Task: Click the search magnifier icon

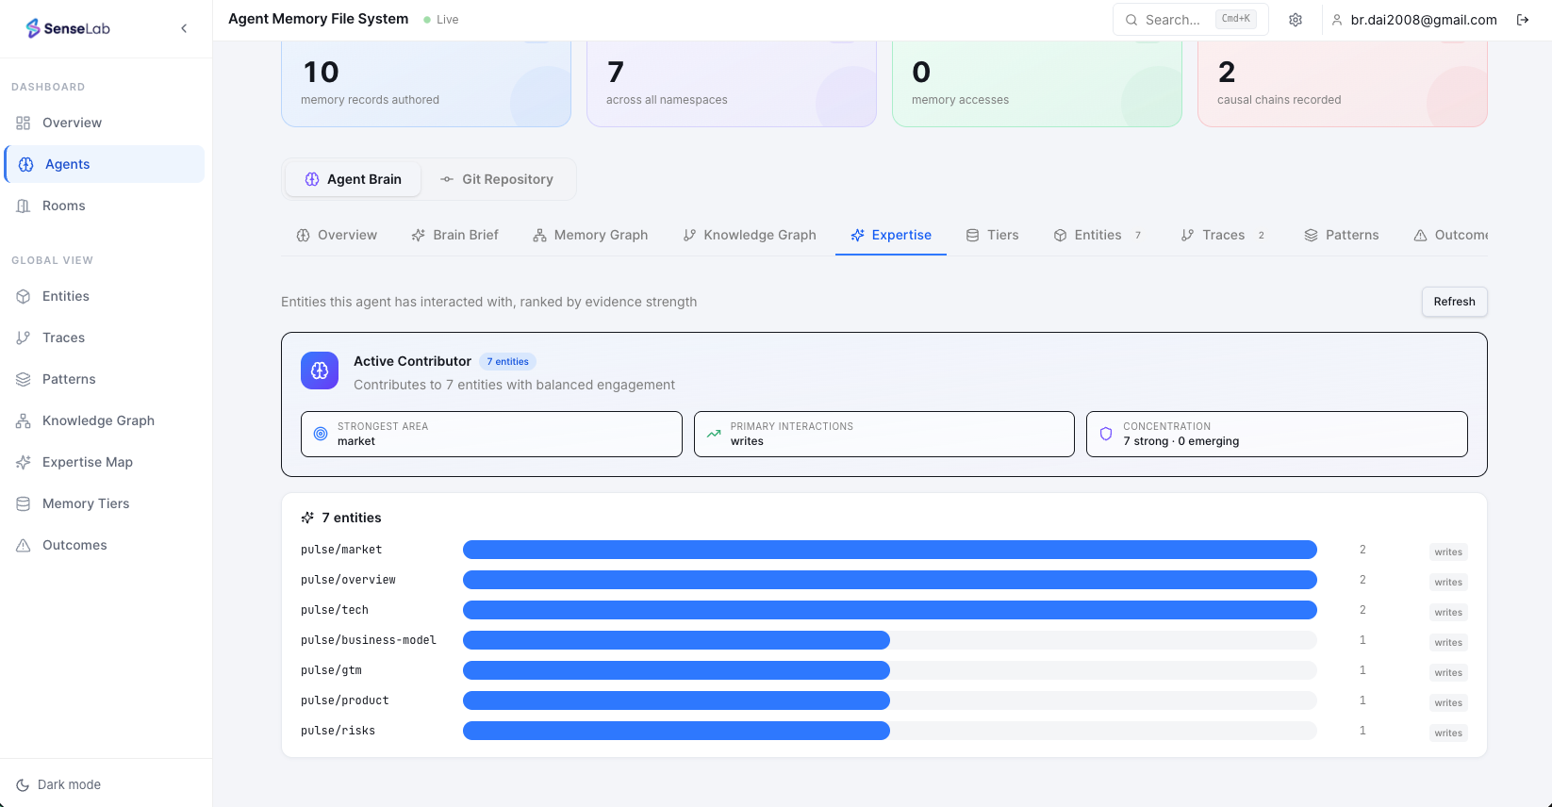Action: tap(1131, 20)
